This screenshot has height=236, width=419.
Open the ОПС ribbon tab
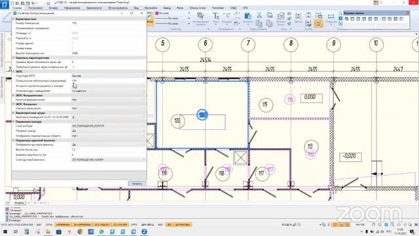(x=246, y=8)
